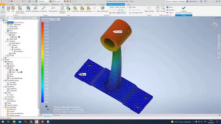Open Displacement result type dropdown
This screenshot has width=221, height=124.
point(47,19)
